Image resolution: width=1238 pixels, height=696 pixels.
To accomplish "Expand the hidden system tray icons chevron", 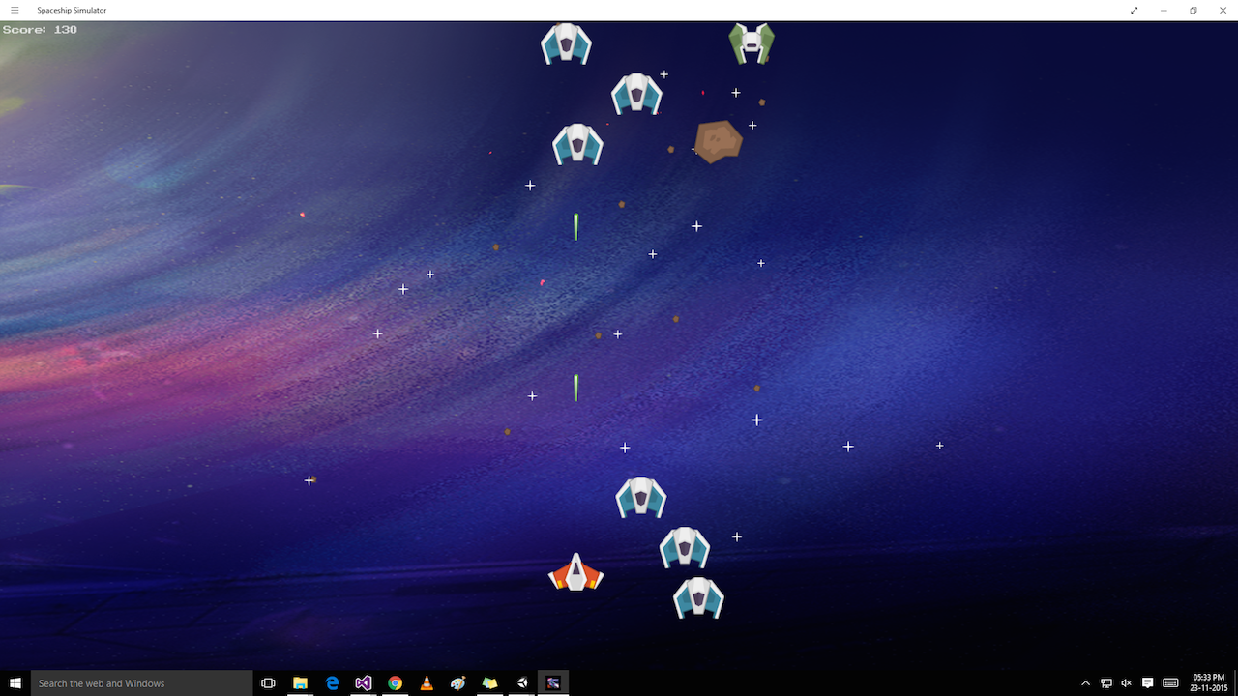I will point(1086,683).
